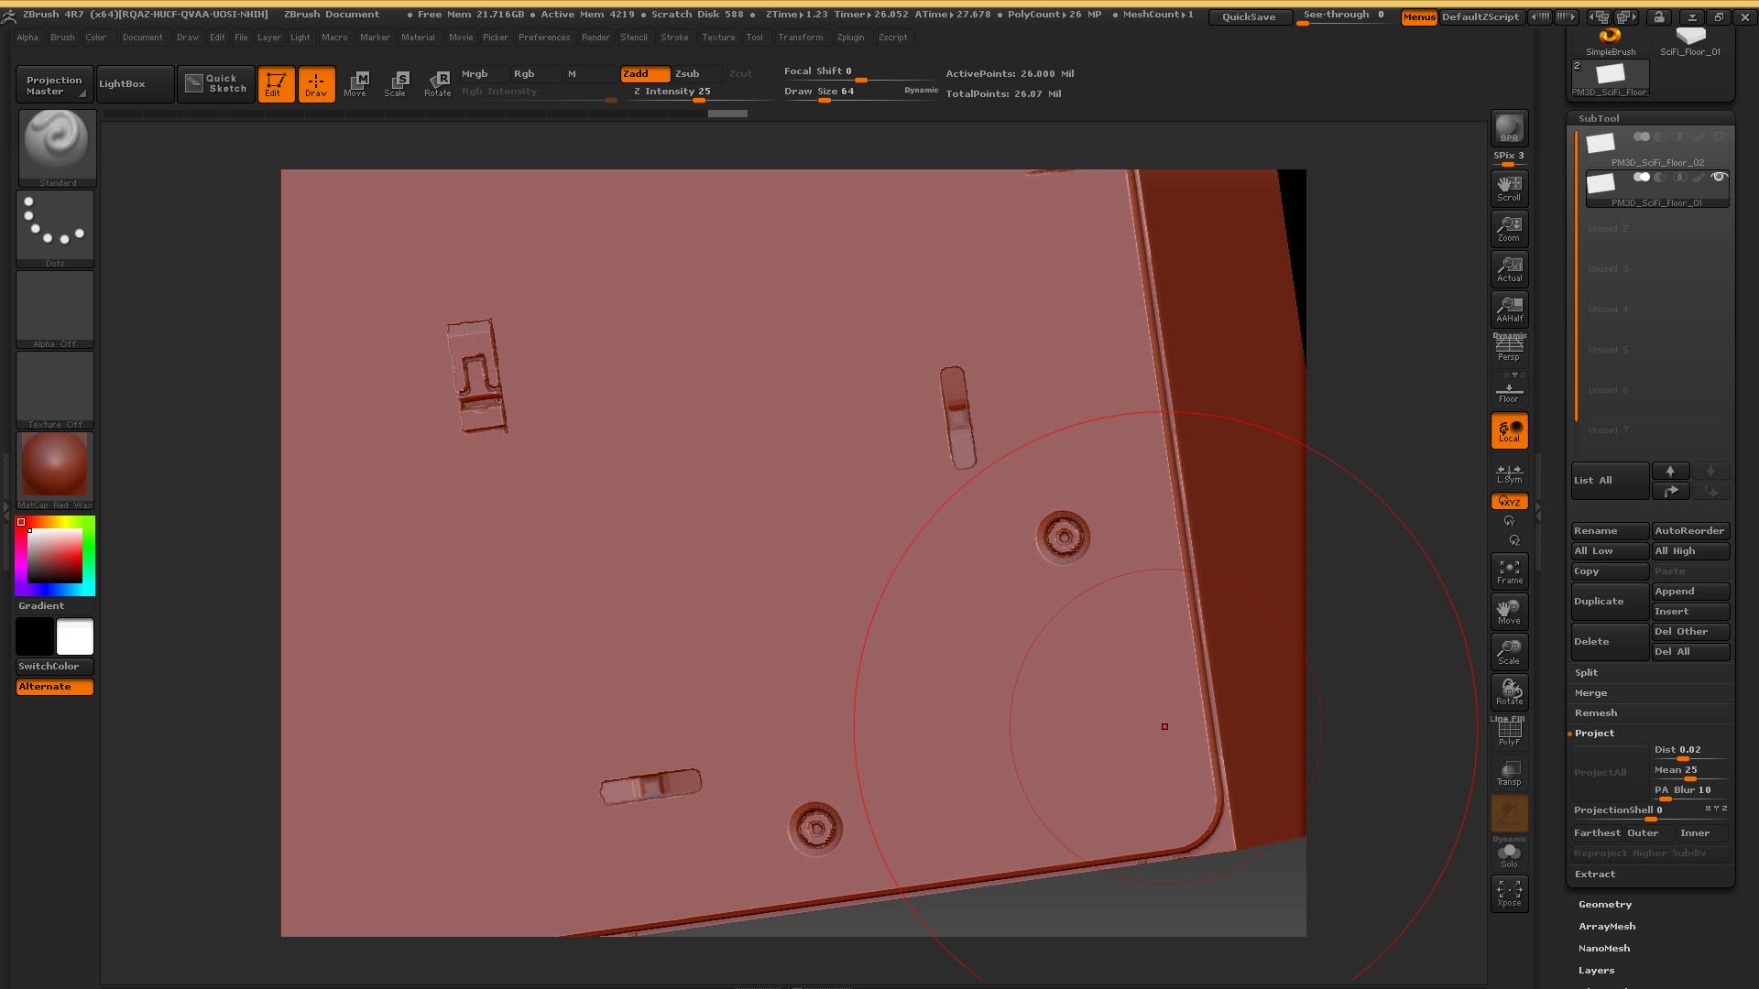Expand the Geometry section
Viewport: 1759px width, 989px height.
(x=1605, y=904)
